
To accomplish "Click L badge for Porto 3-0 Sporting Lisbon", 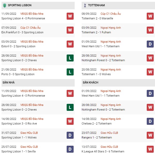I will [70, 72].
